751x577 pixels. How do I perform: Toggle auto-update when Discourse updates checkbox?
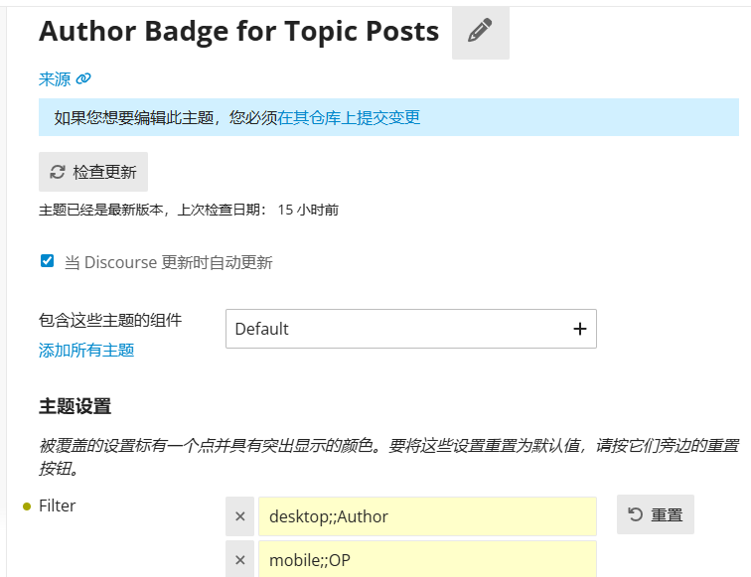coord(47,261)
